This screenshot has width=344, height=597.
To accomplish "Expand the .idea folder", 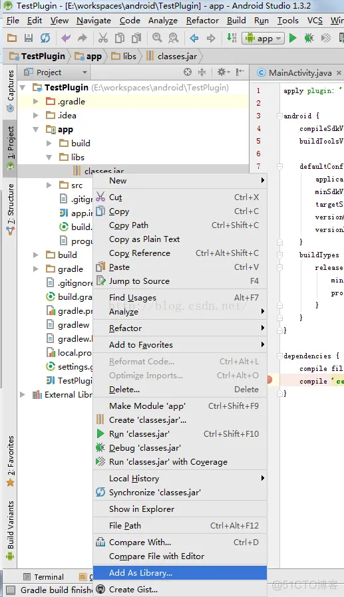I will (36, 115).
